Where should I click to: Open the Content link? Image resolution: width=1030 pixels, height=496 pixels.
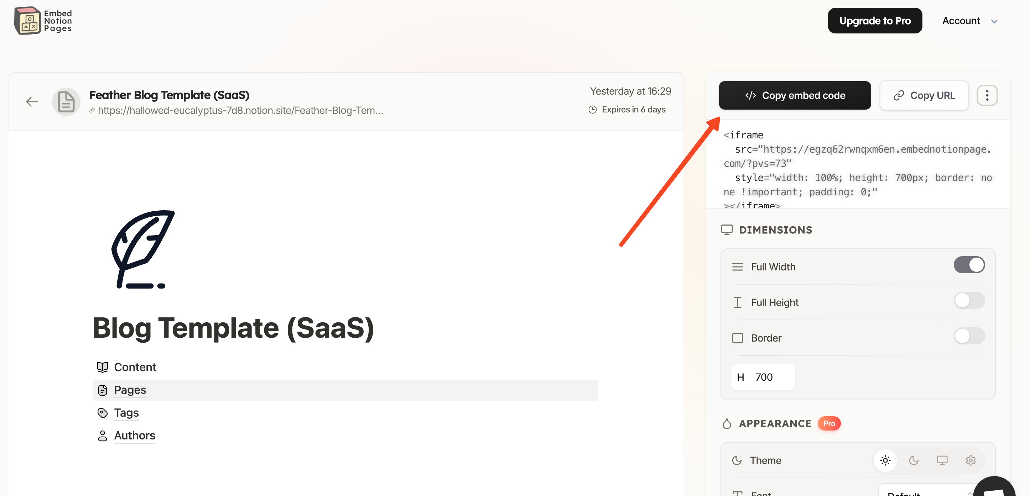[x=135, y=367]
